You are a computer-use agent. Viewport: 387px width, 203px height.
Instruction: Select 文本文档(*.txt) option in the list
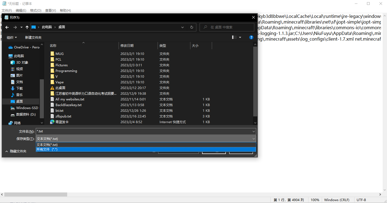47,145
